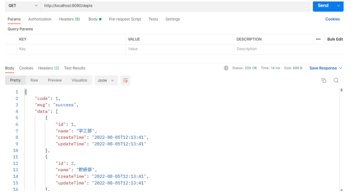357x196 pixels.
Task: Switch to the Visualize view
Action: (79, 80)
